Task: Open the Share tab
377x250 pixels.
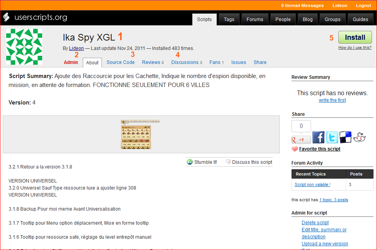Action: (x=260, y=62)
